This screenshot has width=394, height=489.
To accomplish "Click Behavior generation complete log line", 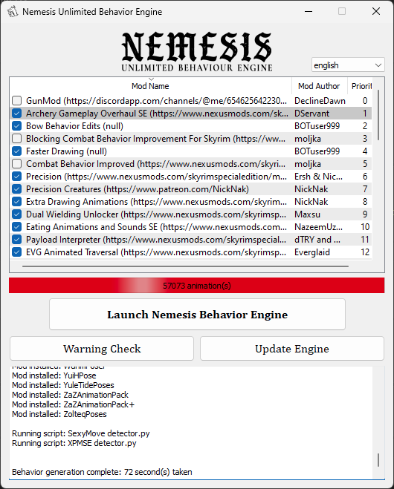I will coord(102,472).
